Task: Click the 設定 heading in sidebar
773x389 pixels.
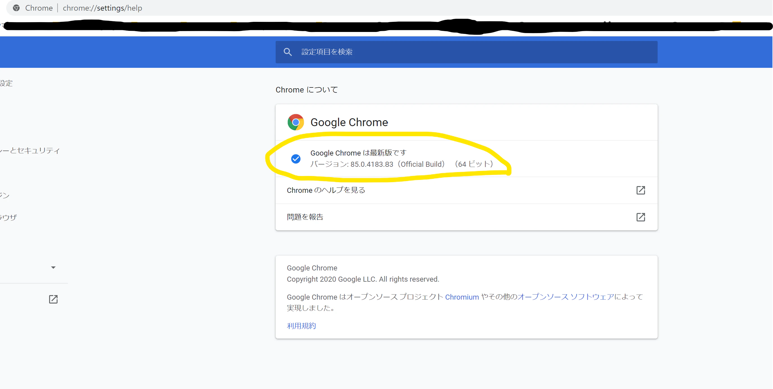Action: (x=6, y=83)
